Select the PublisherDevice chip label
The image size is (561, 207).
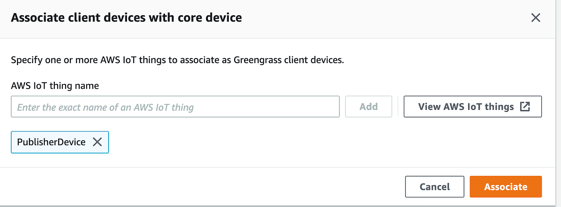51,142
